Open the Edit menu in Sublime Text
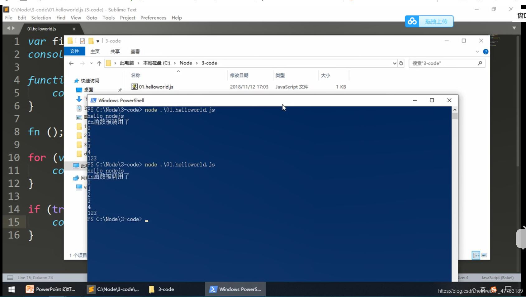Screen dimensions: 526x297 pyautogui.click(x=22, y=18)
